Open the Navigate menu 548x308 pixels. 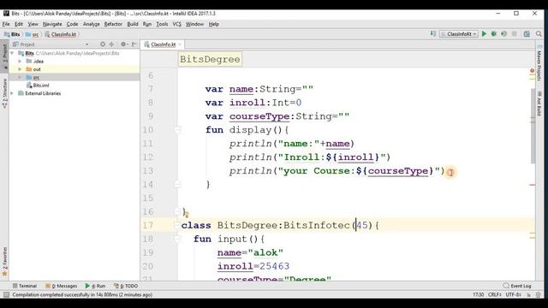[x=52, y=24]
